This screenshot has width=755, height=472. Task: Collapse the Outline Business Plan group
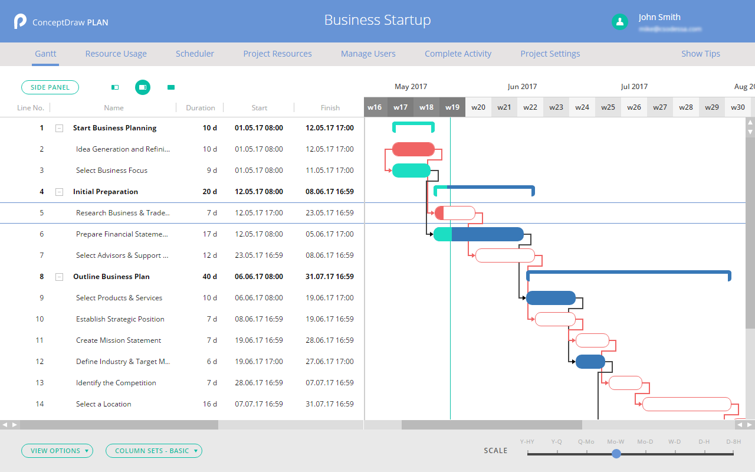(59, 277)
